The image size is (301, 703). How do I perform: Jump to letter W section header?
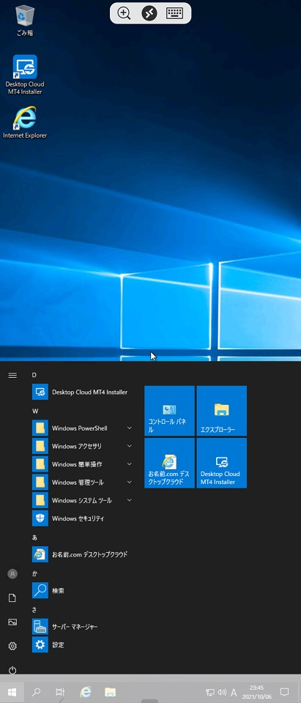click(x=34, y=411)
